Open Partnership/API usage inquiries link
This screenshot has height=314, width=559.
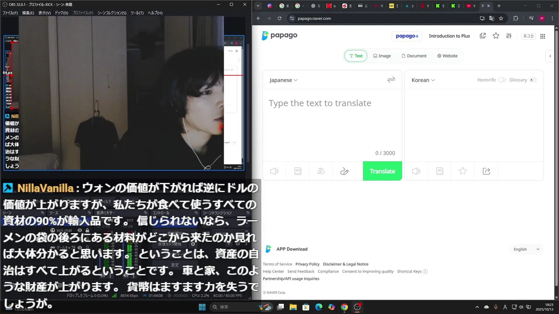pyautogui.click(x=291, y=279)
